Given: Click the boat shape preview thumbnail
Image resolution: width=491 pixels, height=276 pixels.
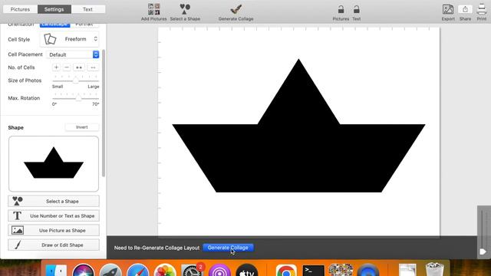Looking at the screenshot, I should [x=54, y=163].
